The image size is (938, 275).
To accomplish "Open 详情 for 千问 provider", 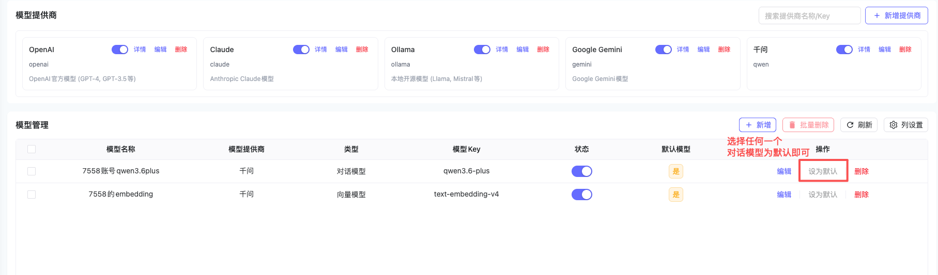I will click(x=864, y=50).
